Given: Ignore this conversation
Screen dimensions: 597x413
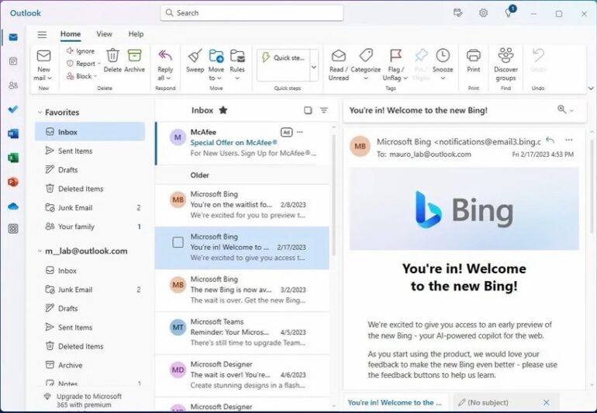Looking at the screenshot, I should click(x=81, y=50).
